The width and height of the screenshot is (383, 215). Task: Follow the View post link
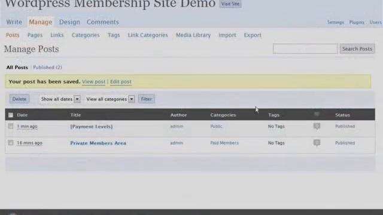tap(93, 82)
